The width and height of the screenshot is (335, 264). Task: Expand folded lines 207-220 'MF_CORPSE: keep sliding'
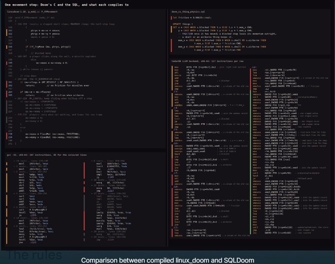(53, 98)
